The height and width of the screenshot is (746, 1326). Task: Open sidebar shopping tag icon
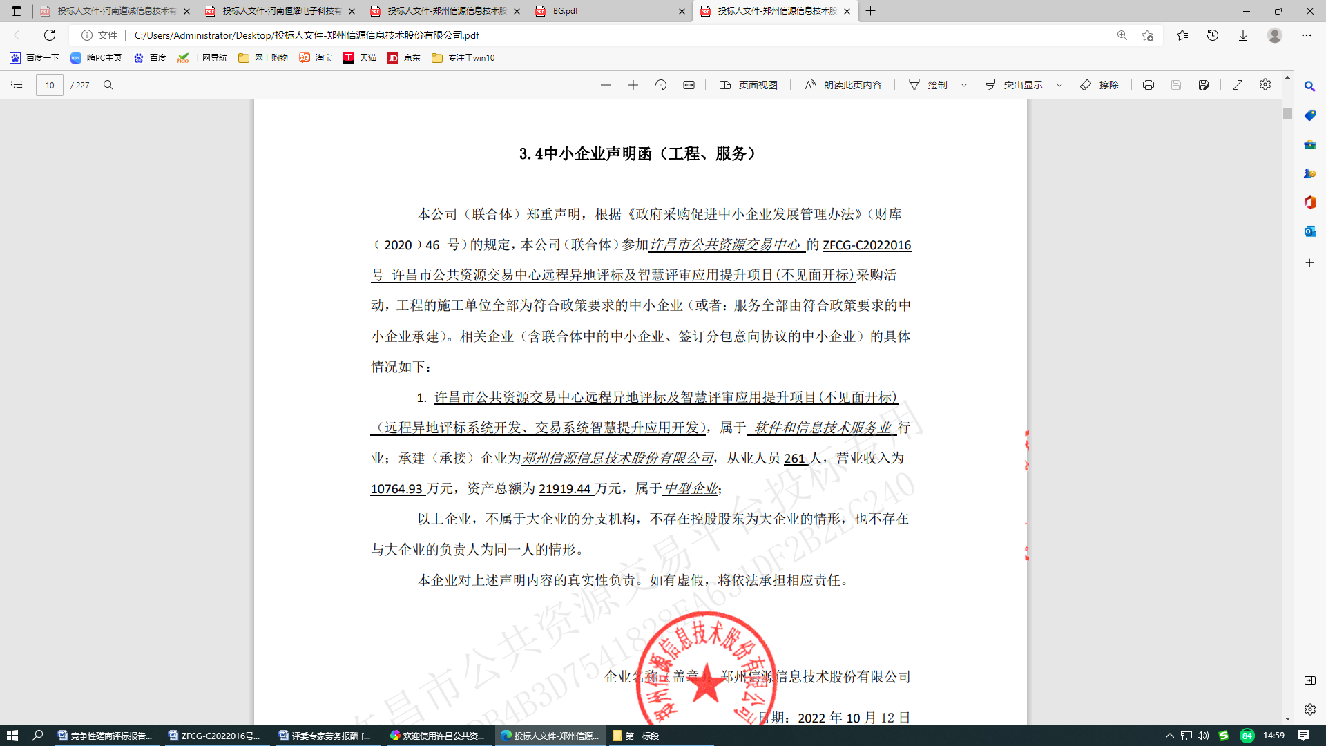(1309, 115)
